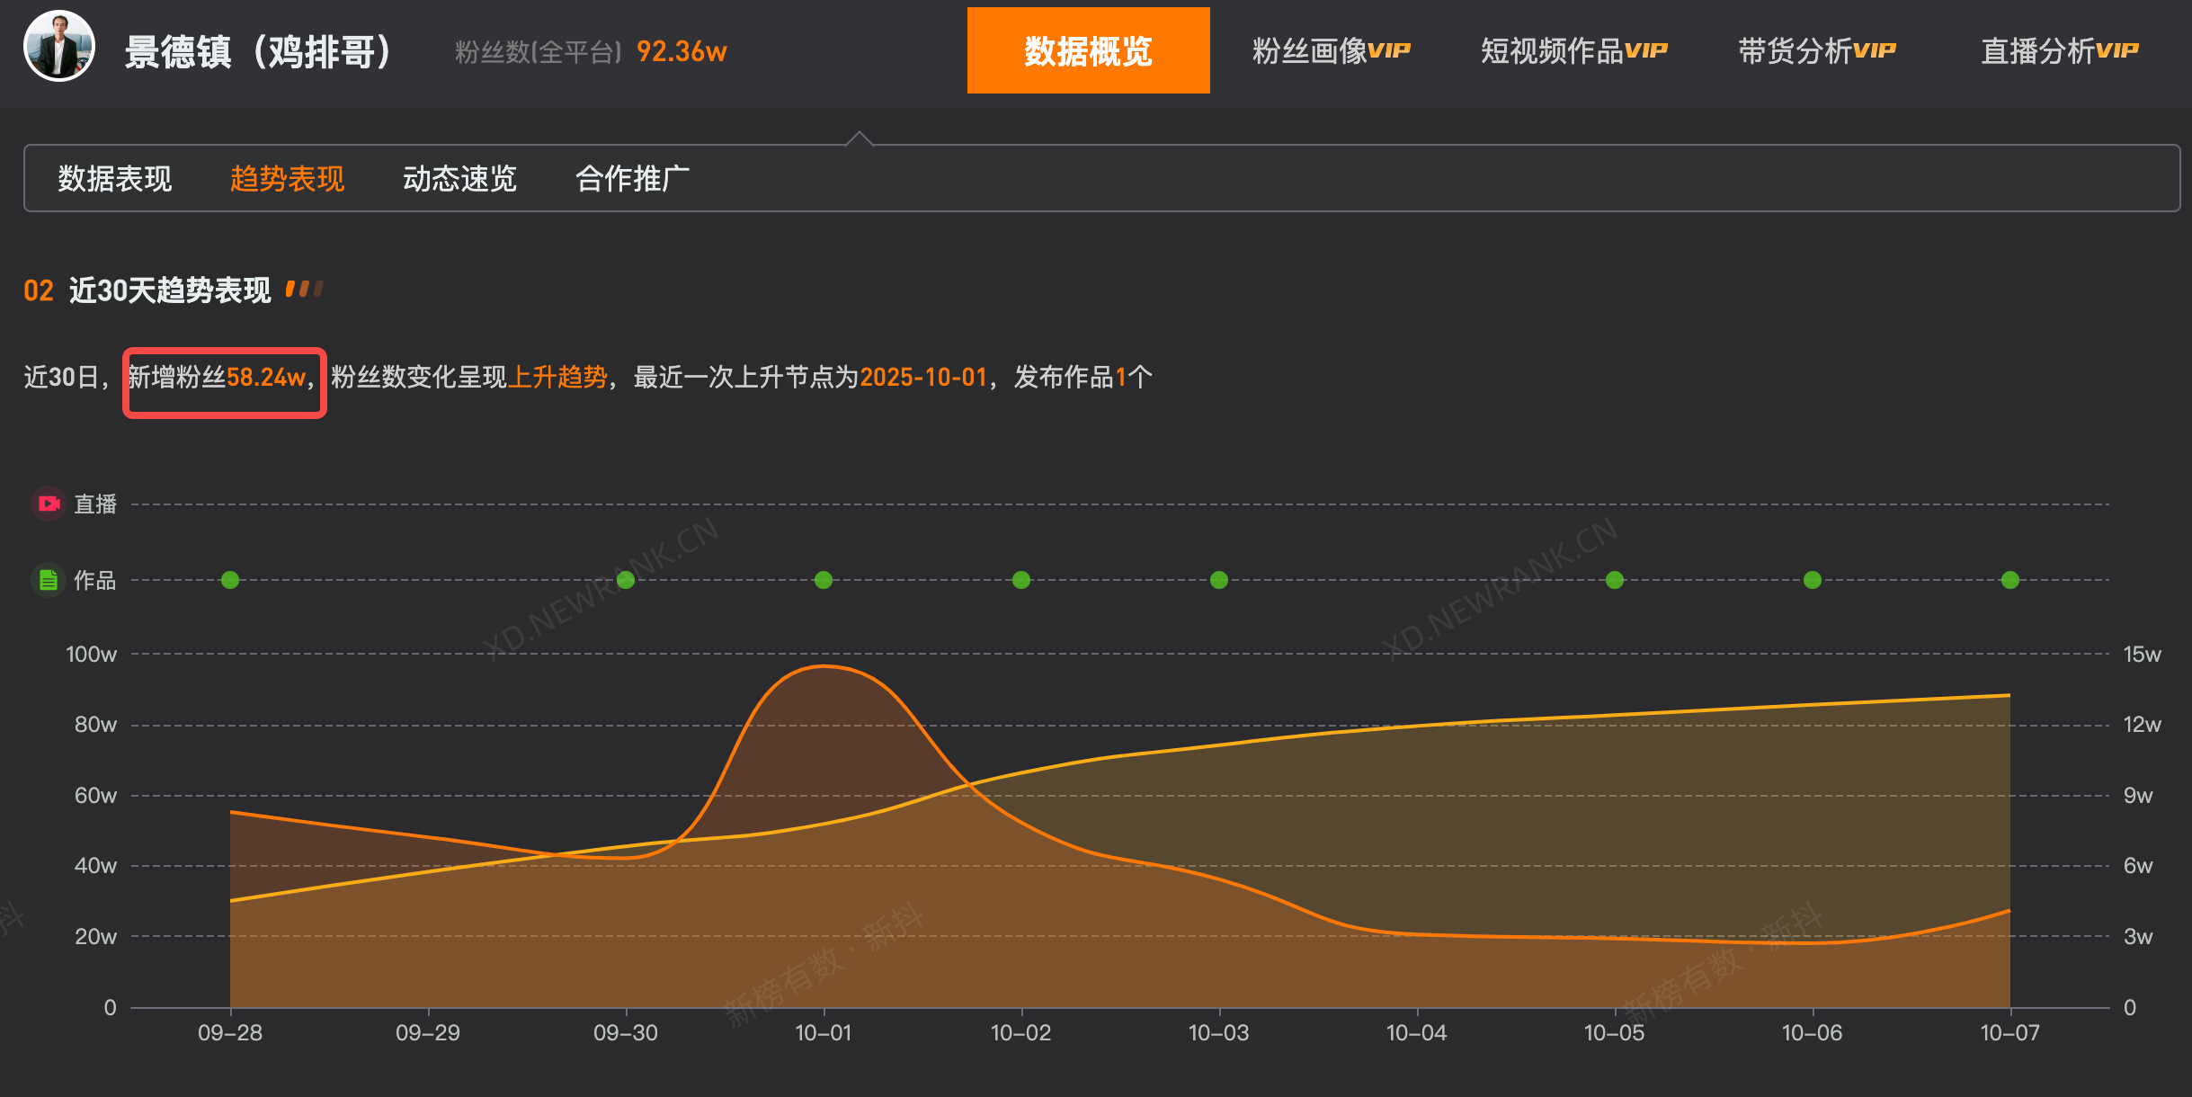Click the green works dot on 10-07
This screenshot has height=1097, width=2192.
tap(2010, 580)
